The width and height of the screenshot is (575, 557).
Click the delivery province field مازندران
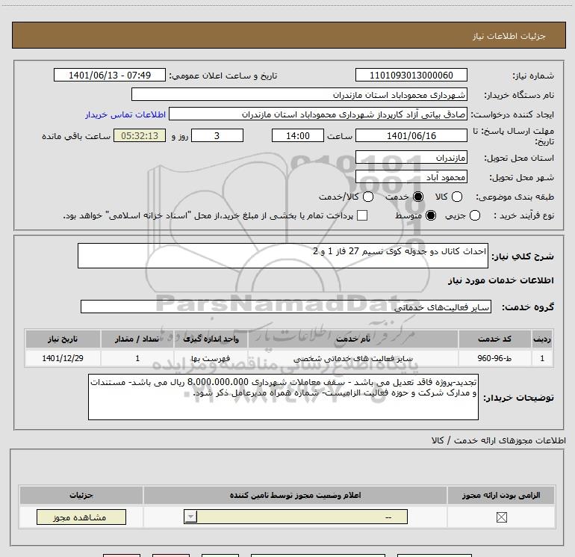(411, 158)
